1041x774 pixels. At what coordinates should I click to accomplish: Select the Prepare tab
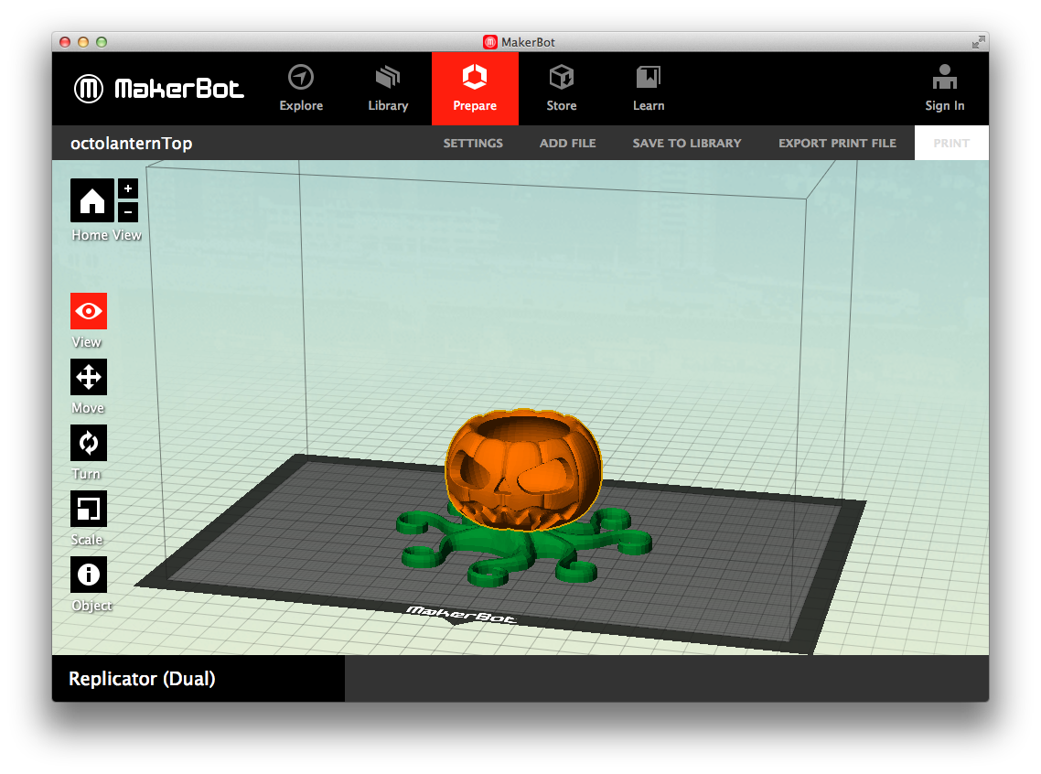(475, 89)
